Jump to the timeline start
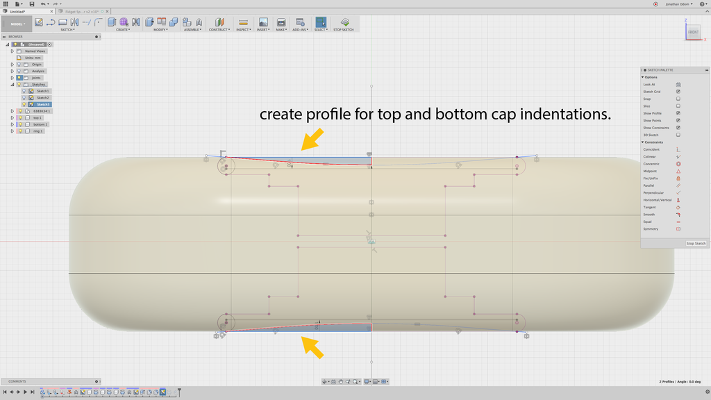Image resolution: width=711 pixels, height=400 pixels. 5,392
